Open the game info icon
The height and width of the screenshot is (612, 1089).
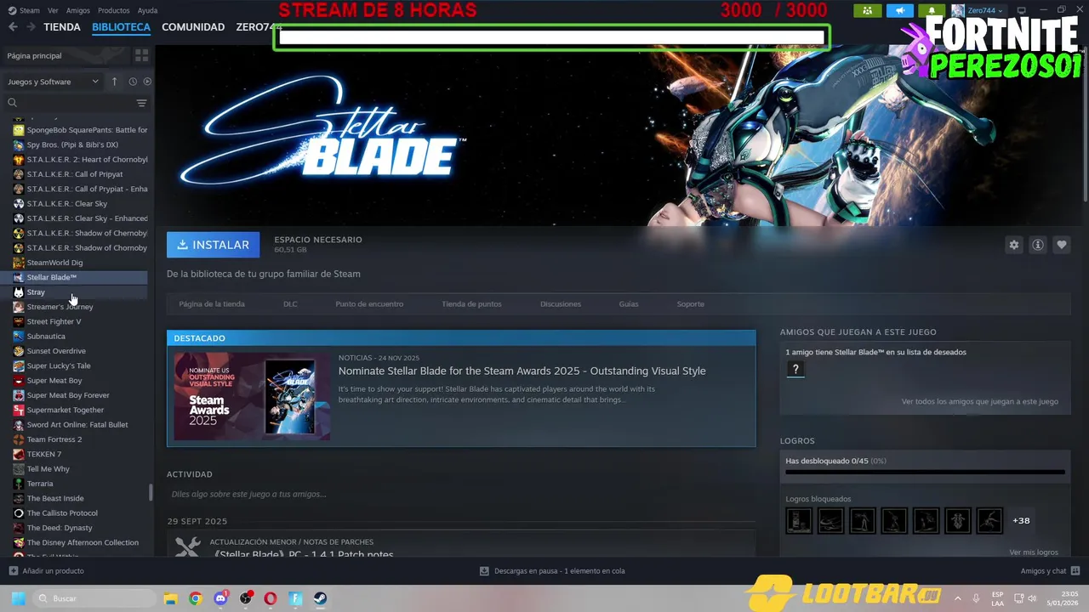coord(1037,245)
